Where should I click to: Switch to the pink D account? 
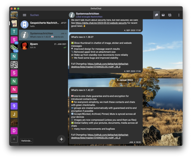coord(14,131)
